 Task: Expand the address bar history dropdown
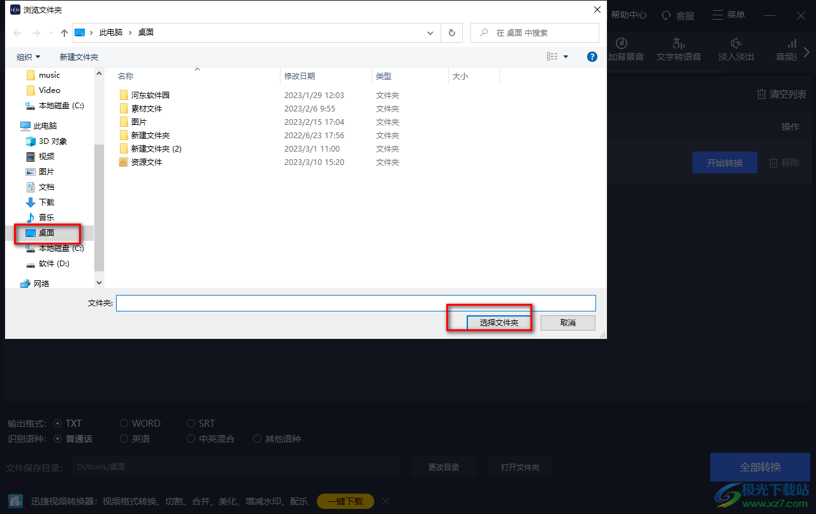(x=431, y=32)
